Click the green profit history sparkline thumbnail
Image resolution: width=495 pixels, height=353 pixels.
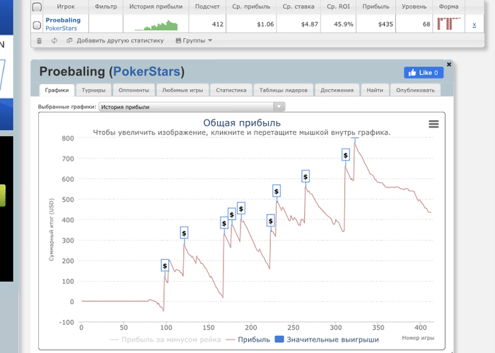[x=156, y=25]
